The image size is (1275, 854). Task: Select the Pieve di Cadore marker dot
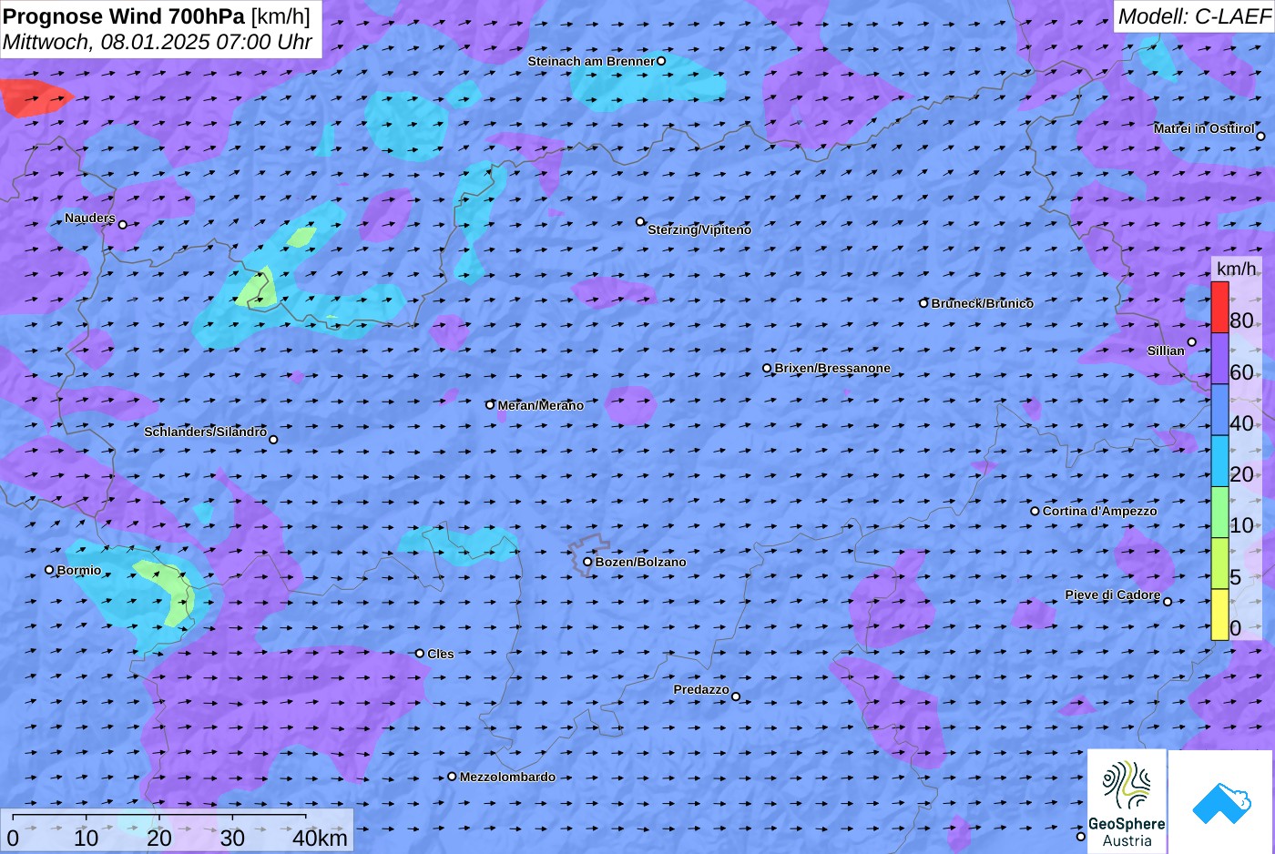1168,601
